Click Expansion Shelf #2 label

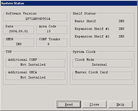pos(92,36)
